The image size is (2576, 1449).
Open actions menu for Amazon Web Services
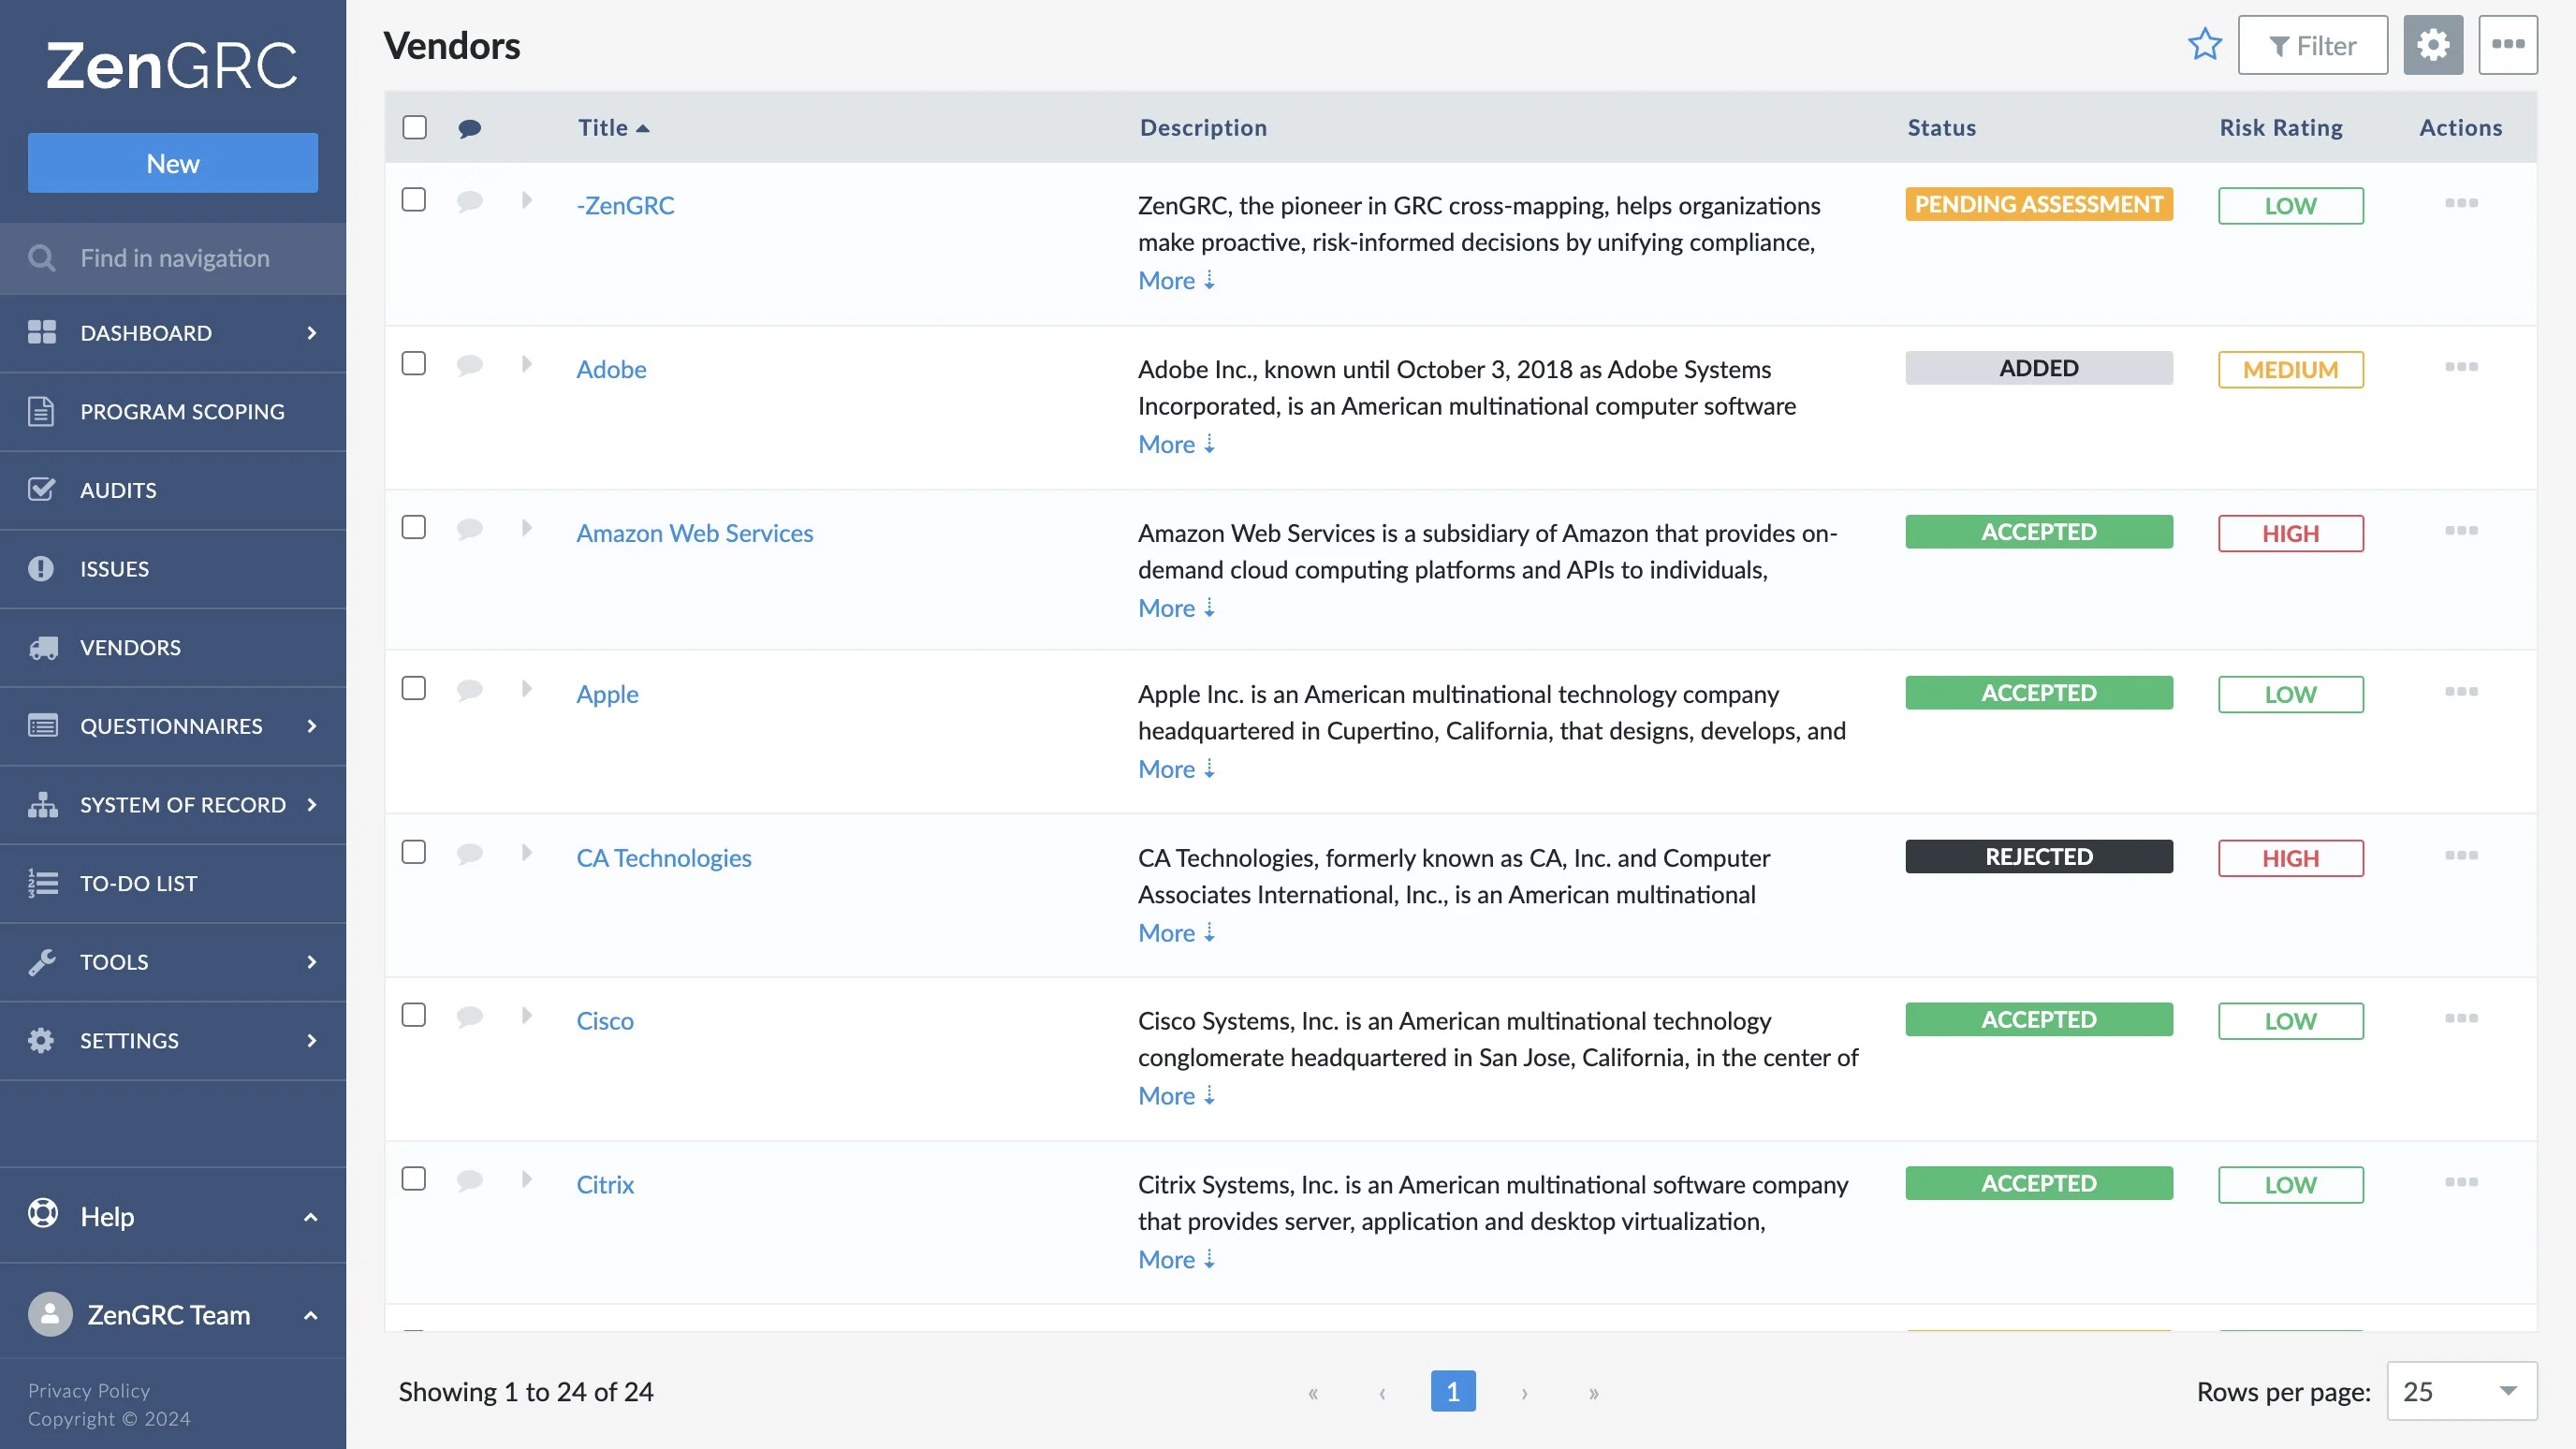2461,531
